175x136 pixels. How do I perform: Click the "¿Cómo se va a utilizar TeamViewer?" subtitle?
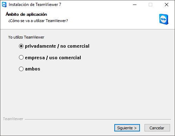38,21
